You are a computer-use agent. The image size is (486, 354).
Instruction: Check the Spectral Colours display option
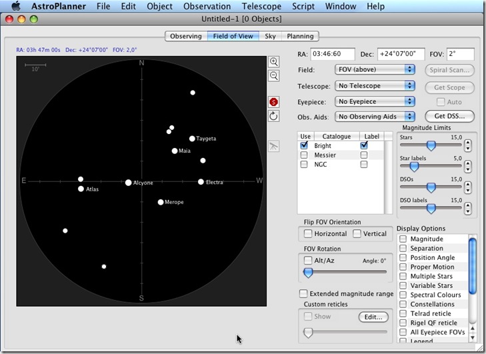pos(403,295)
